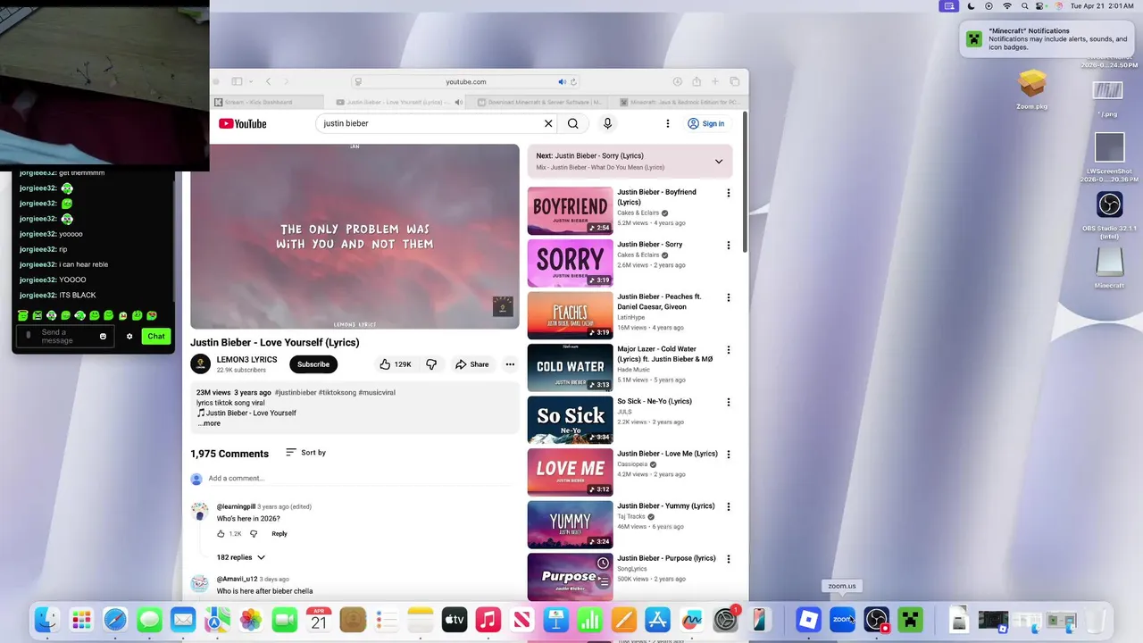Viewport: 1143px width, 643px height.
Task: Show Safari downloads
Action: (x=678, y=81)
